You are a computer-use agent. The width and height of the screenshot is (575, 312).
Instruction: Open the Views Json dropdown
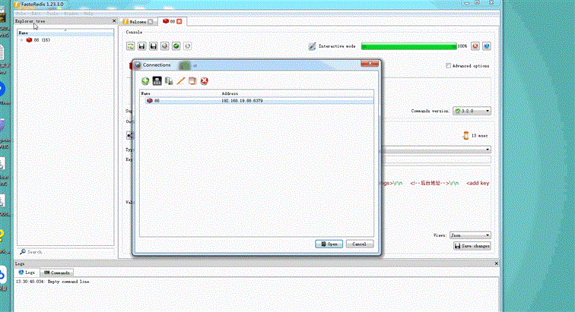[470, 235]
